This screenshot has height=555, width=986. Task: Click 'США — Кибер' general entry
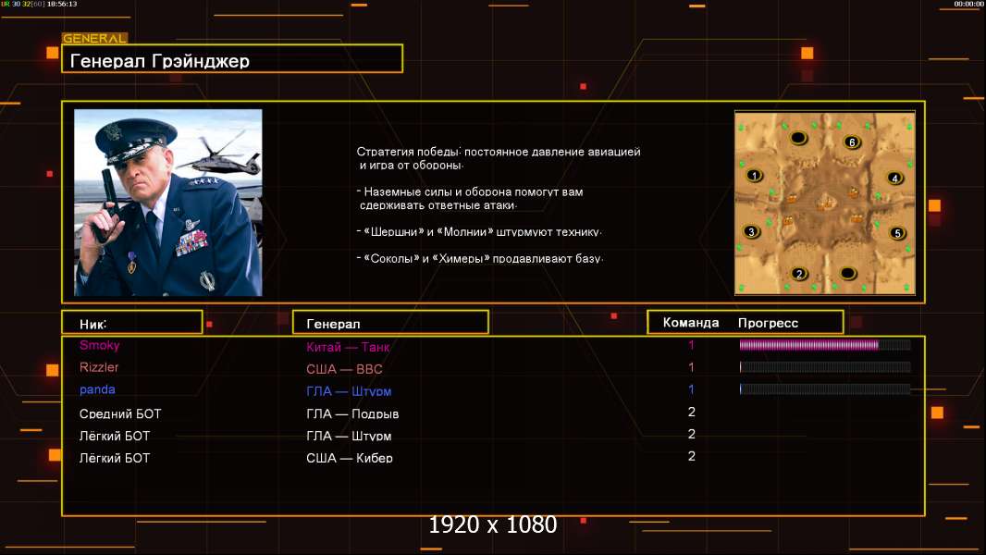349,458
